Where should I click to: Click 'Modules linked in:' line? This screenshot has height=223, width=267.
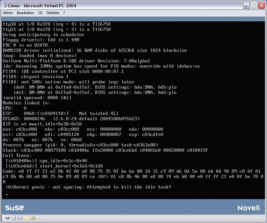tap(26, 103)
